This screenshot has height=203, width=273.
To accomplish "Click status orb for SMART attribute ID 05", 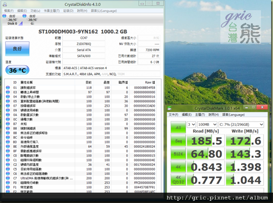I will 8,101.
